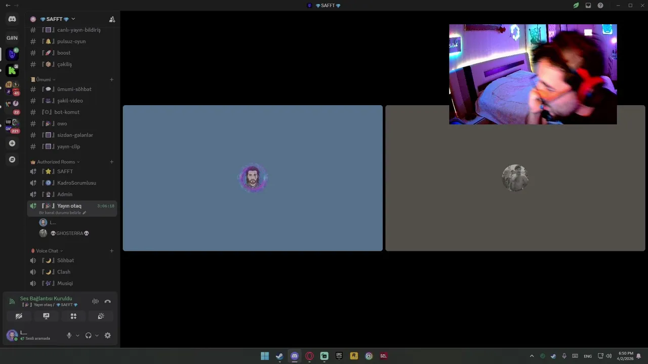648x364 pixels.
Task: Invite people to the SAFFT server
Action: pos(112,19)
